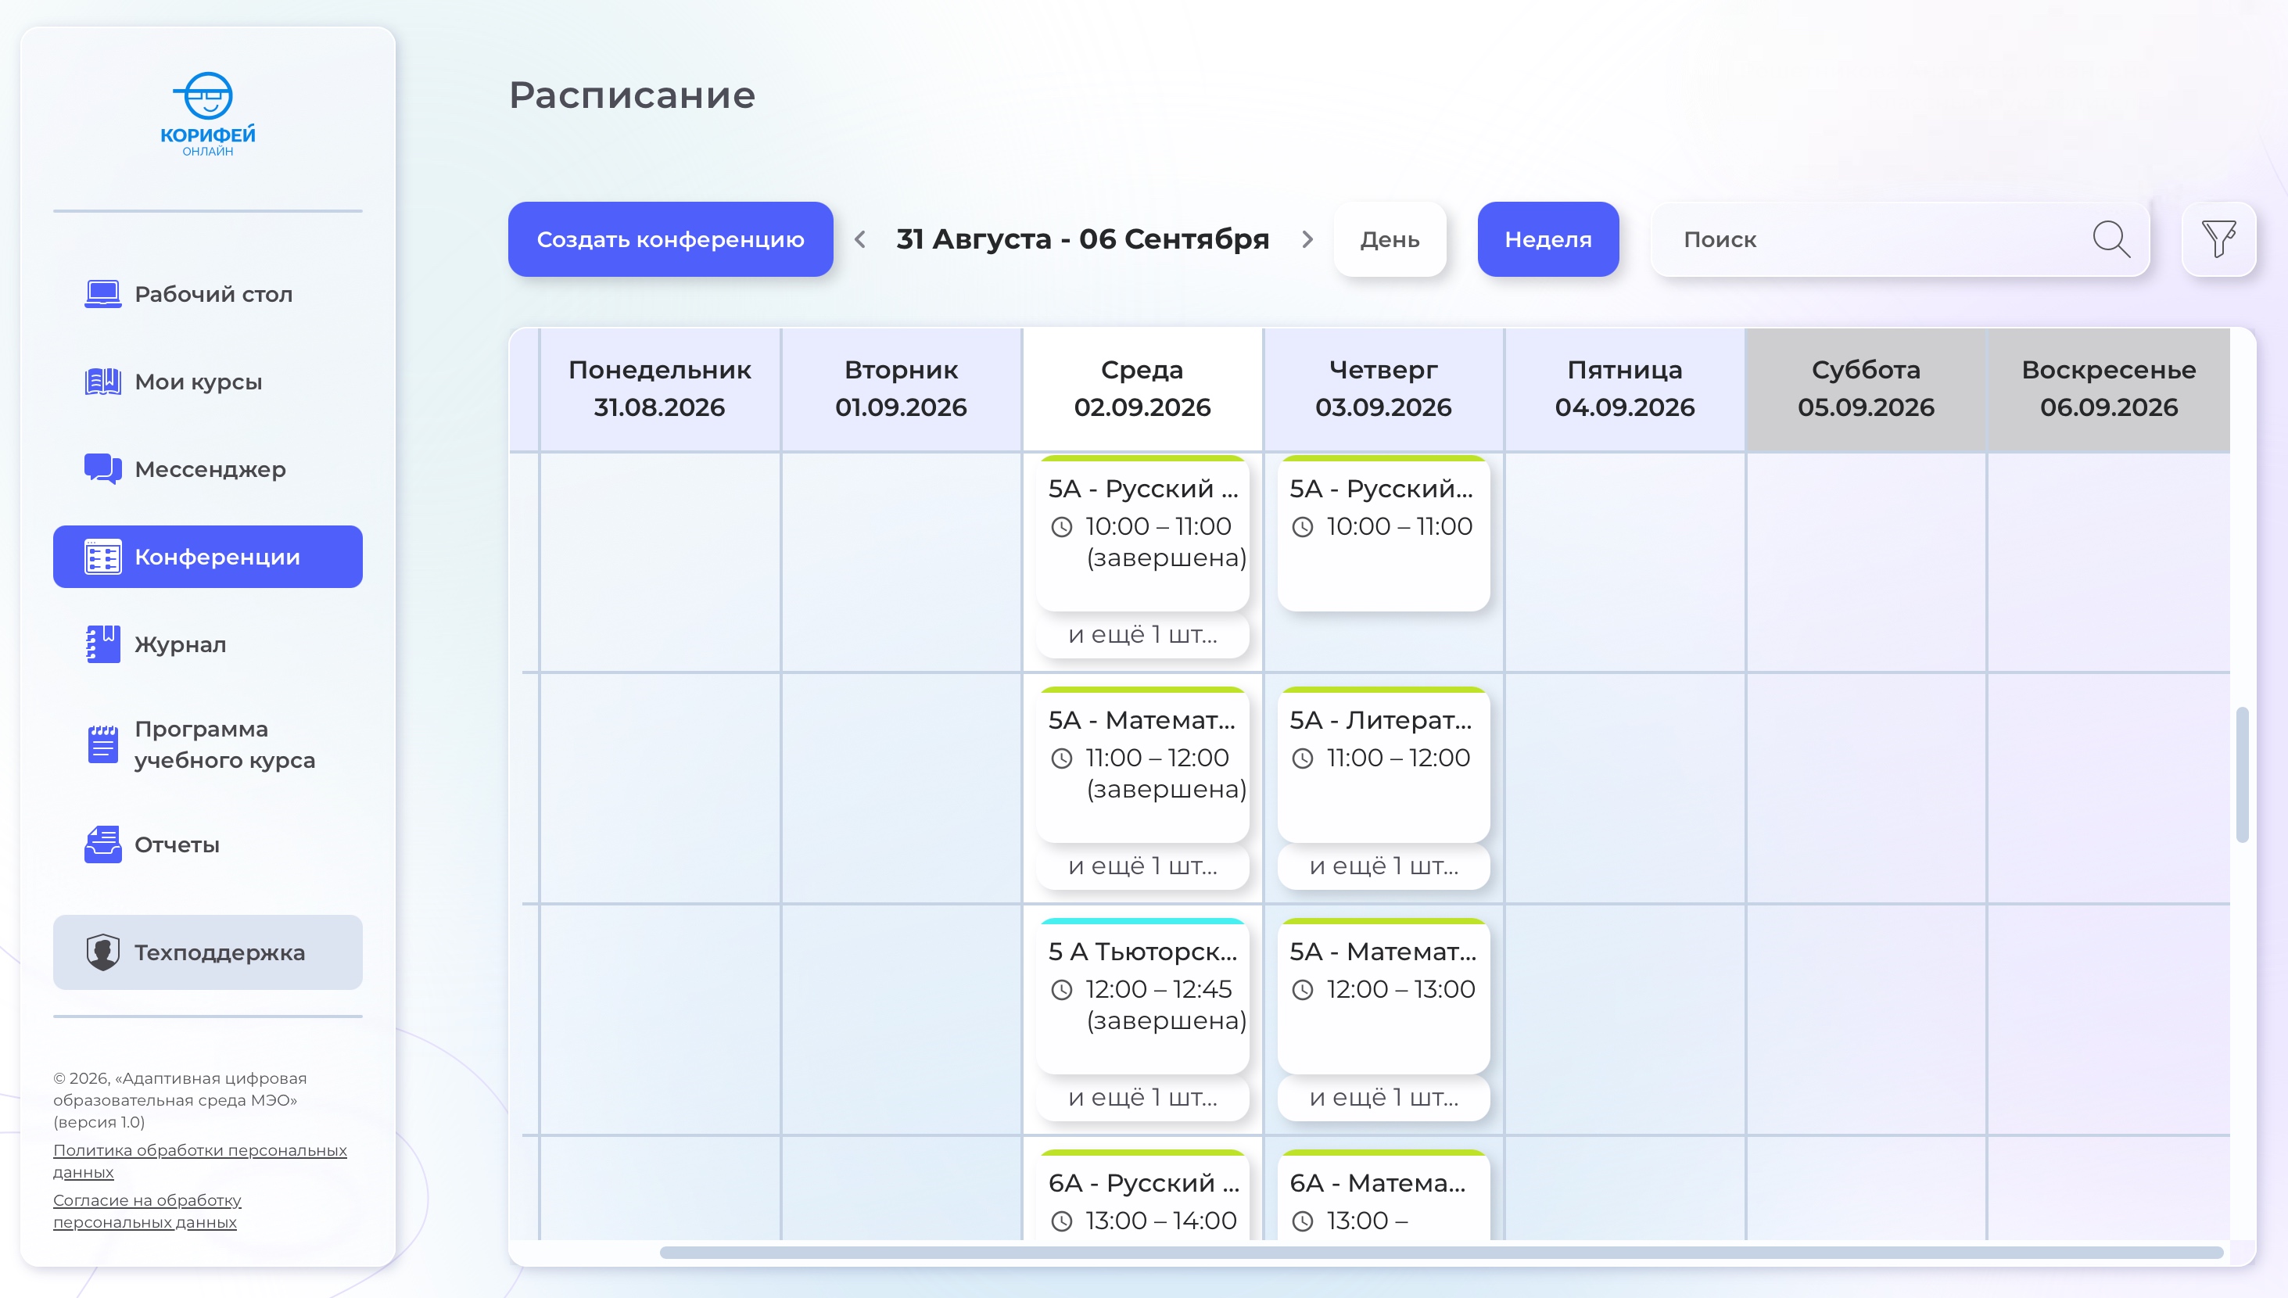Open Thursday 5А Литература 11:00 card
The width and height of the screenshot is (2288, 1298).
1383,765
